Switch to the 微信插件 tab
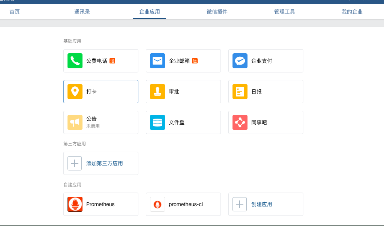This screenshot has height=226, width=384. [x=217, y=12]
